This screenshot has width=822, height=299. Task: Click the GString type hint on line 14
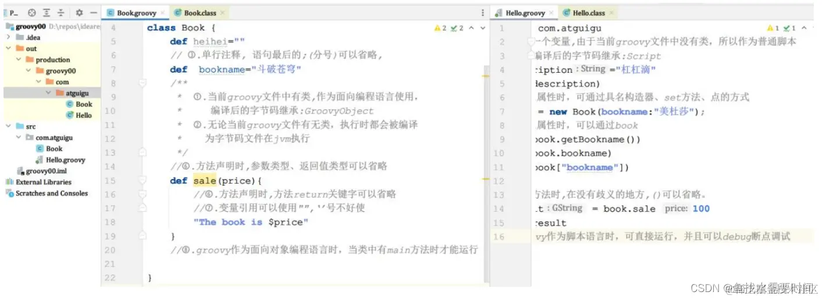point(567,208)
